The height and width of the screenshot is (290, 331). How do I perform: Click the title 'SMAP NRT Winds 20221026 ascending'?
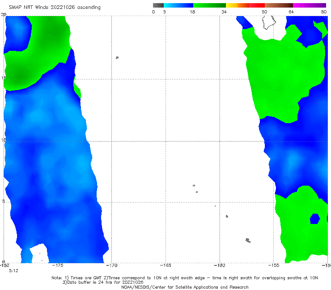coord(55,7)
